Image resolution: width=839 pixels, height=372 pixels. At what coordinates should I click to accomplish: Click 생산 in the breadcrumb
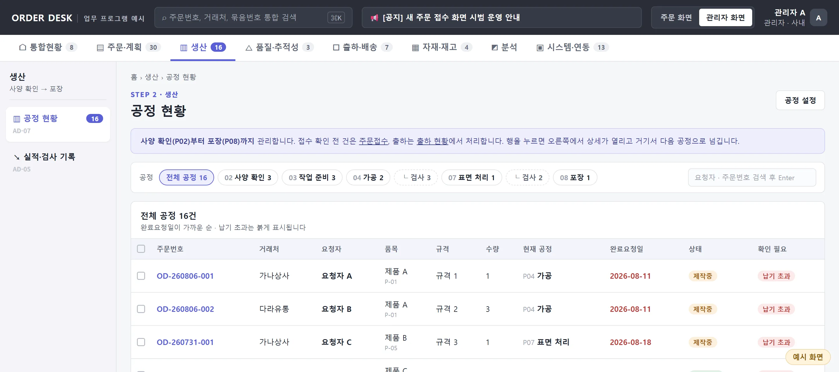click(x=151, y=77)
